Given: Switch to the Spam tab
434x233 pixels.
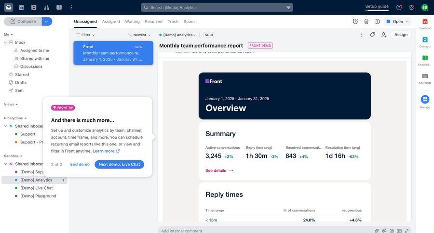Looking at the screenshot, I should pos(189,22).
